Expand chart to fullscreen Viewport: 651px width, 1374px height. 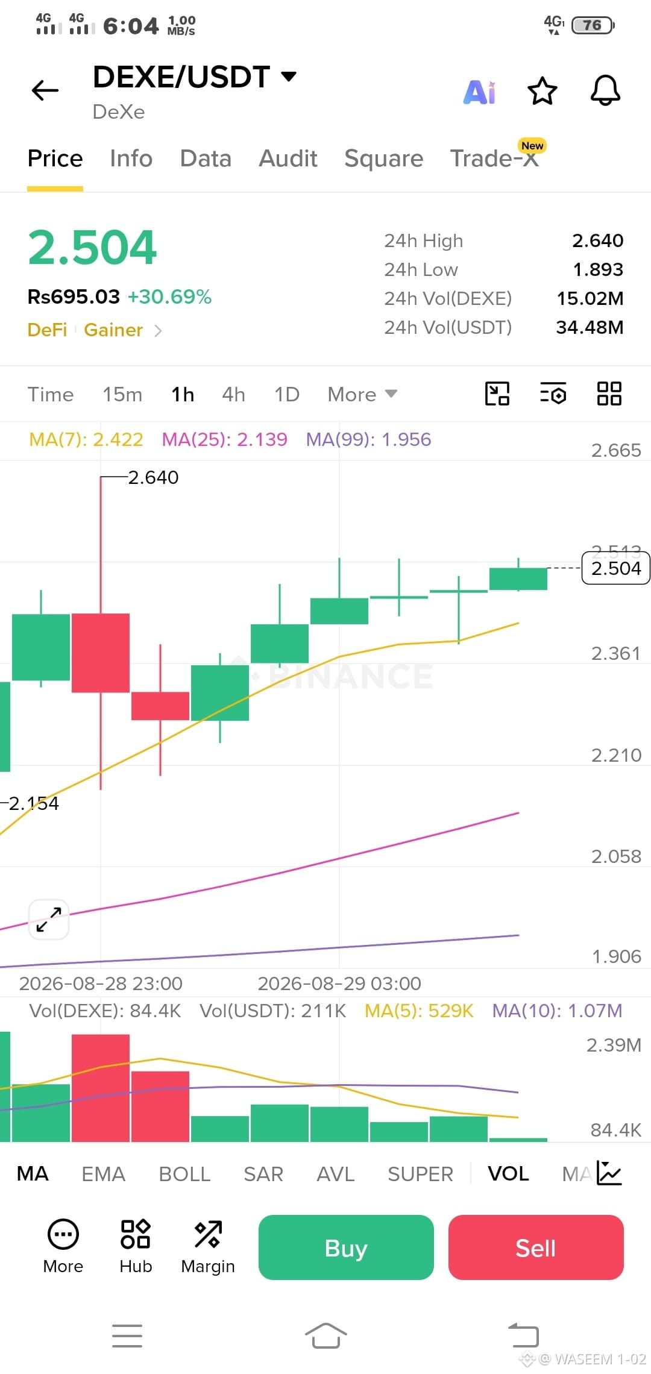point(49,920)
